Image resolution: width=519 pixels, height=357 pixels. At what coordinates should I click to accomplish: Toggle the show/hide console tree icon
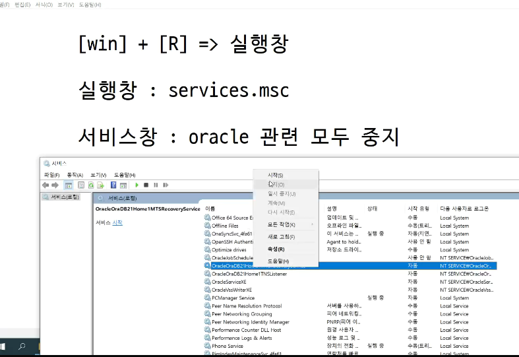click(69, 185)
